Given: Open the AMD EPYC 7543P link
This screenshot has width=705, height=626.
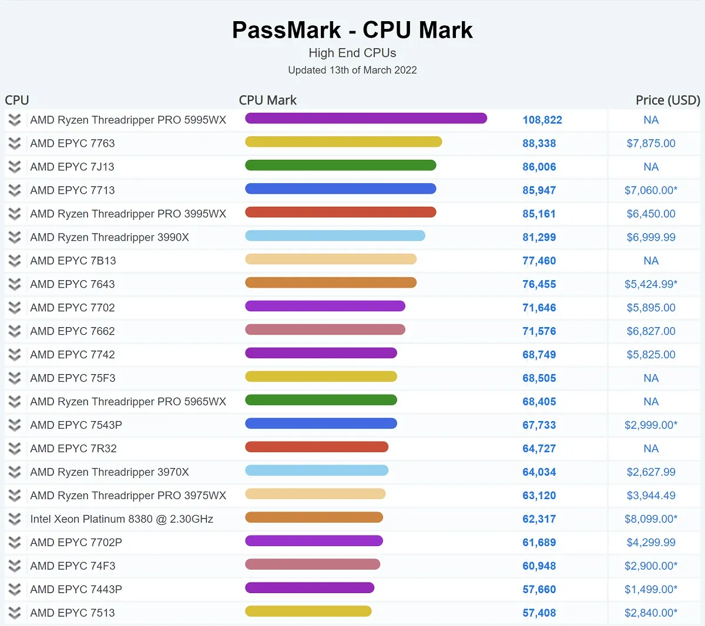Looking at the screenshot, I should [76, 425].
